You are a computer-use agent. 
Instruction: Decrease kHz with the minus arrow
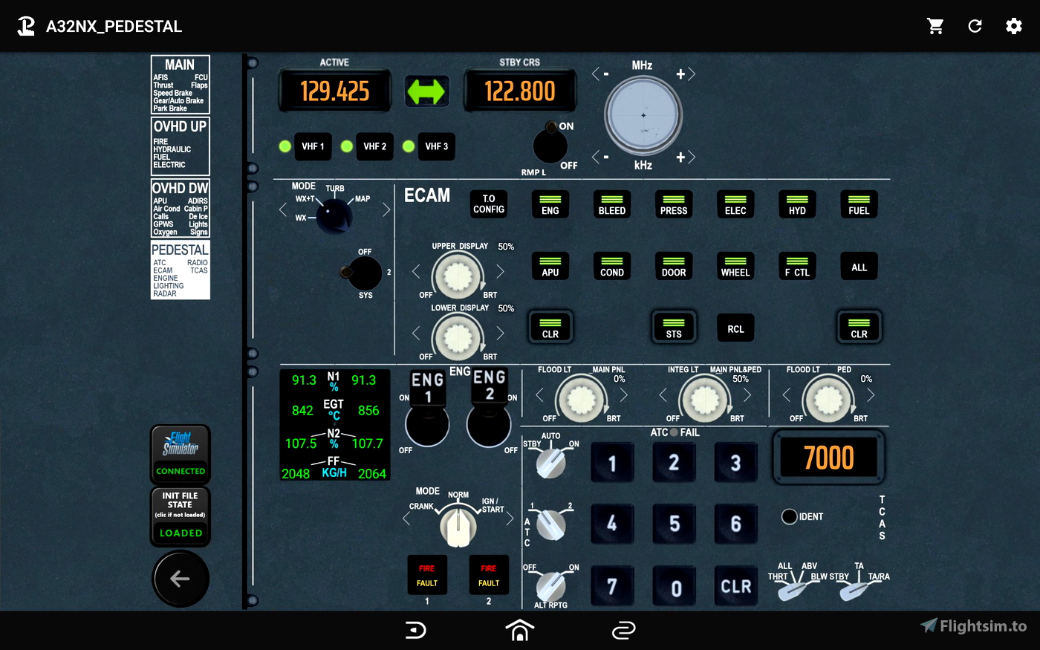point(600,157)
